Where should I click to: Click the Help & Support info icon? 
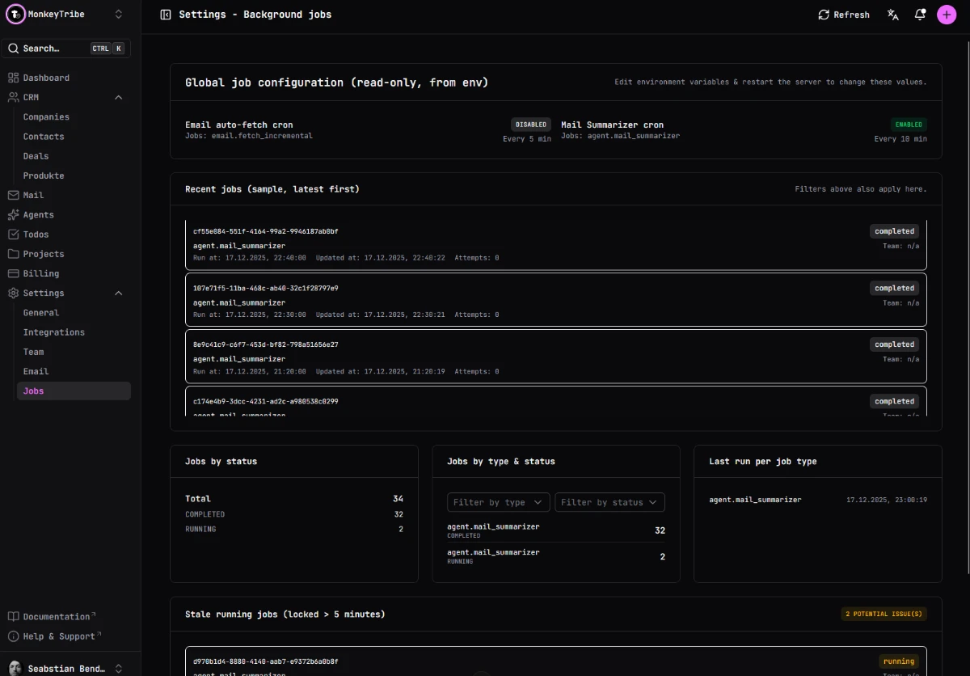point(13,636)
